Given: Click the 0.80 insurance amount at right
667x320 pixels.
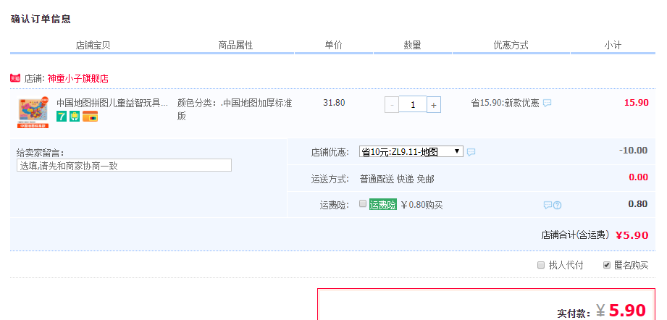Looking at the screenshot, I should (638, 203).
